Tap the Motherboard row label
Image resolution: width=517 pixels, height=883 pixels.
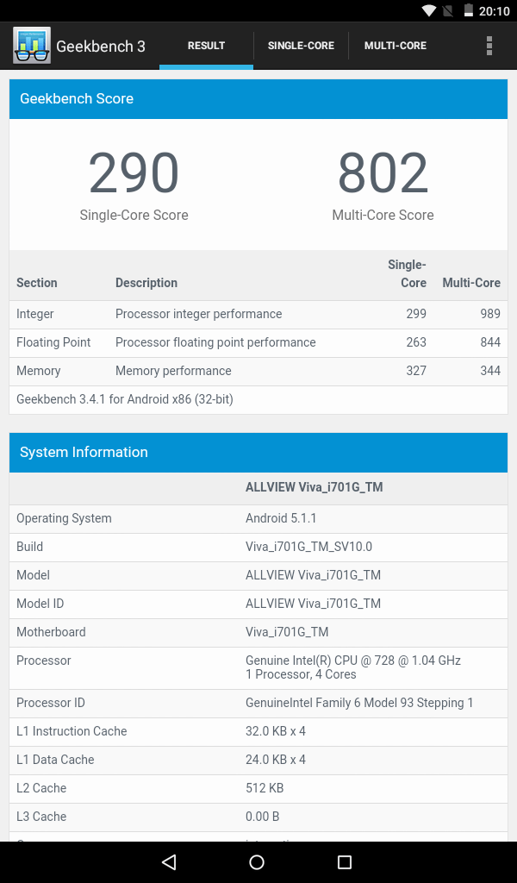tap(51, 632)
